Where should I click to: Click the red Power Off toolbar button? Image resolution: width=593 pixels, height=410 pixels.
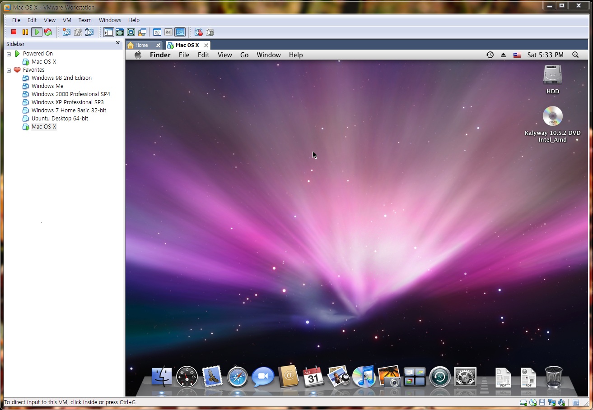pos(14,32)
